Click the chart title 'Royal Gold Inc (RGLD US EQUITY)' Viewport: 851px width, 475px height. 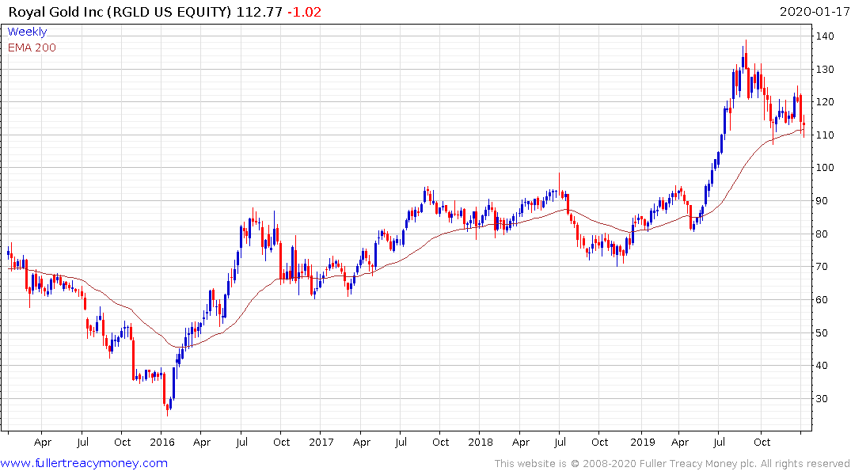(x=120, y=12)
